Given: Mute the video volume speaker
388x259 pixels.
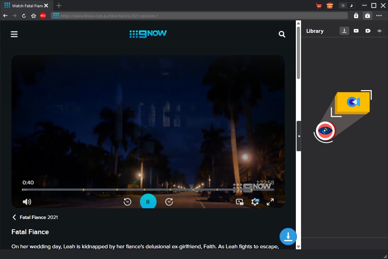Looking at the screenshot, I should click(x=27, y=202).
